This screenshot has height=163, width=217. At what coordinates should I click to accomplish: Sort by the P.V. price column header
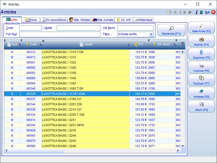pos(141,44)
